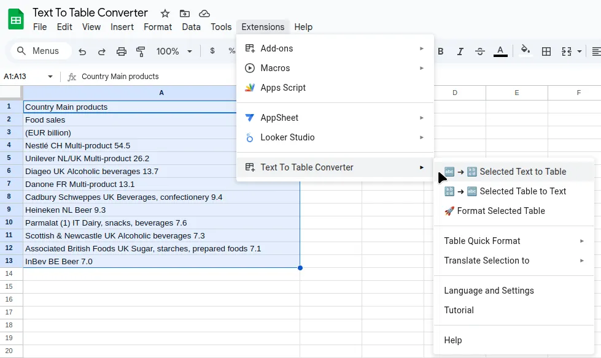Click the move to folder icon
The image size is (601, 358).
pos(184,13)
